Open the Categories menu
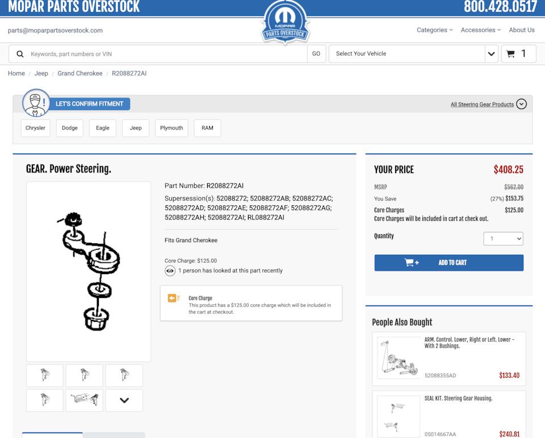 pyautogui.click(x=434, y=30)
